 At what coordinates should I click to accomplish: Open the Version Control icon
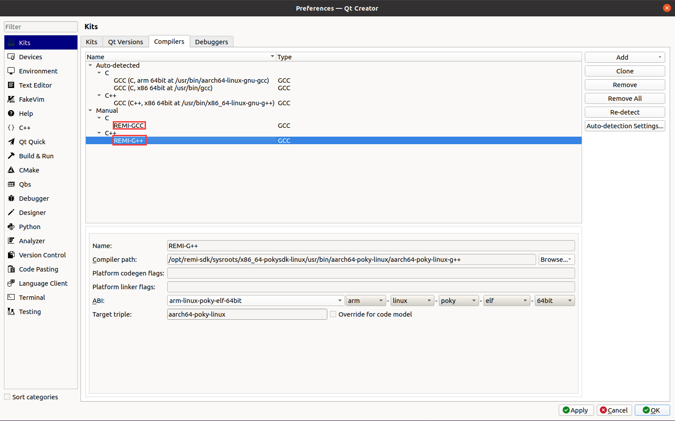[12, 255]
